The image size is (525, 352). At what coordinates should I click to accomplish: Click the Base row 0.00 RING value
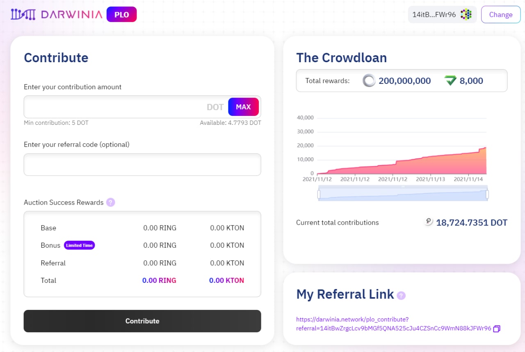160,228
